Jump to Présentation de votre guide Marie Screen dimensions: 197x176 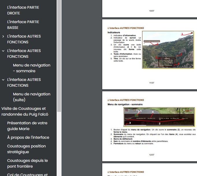point(27,126)
